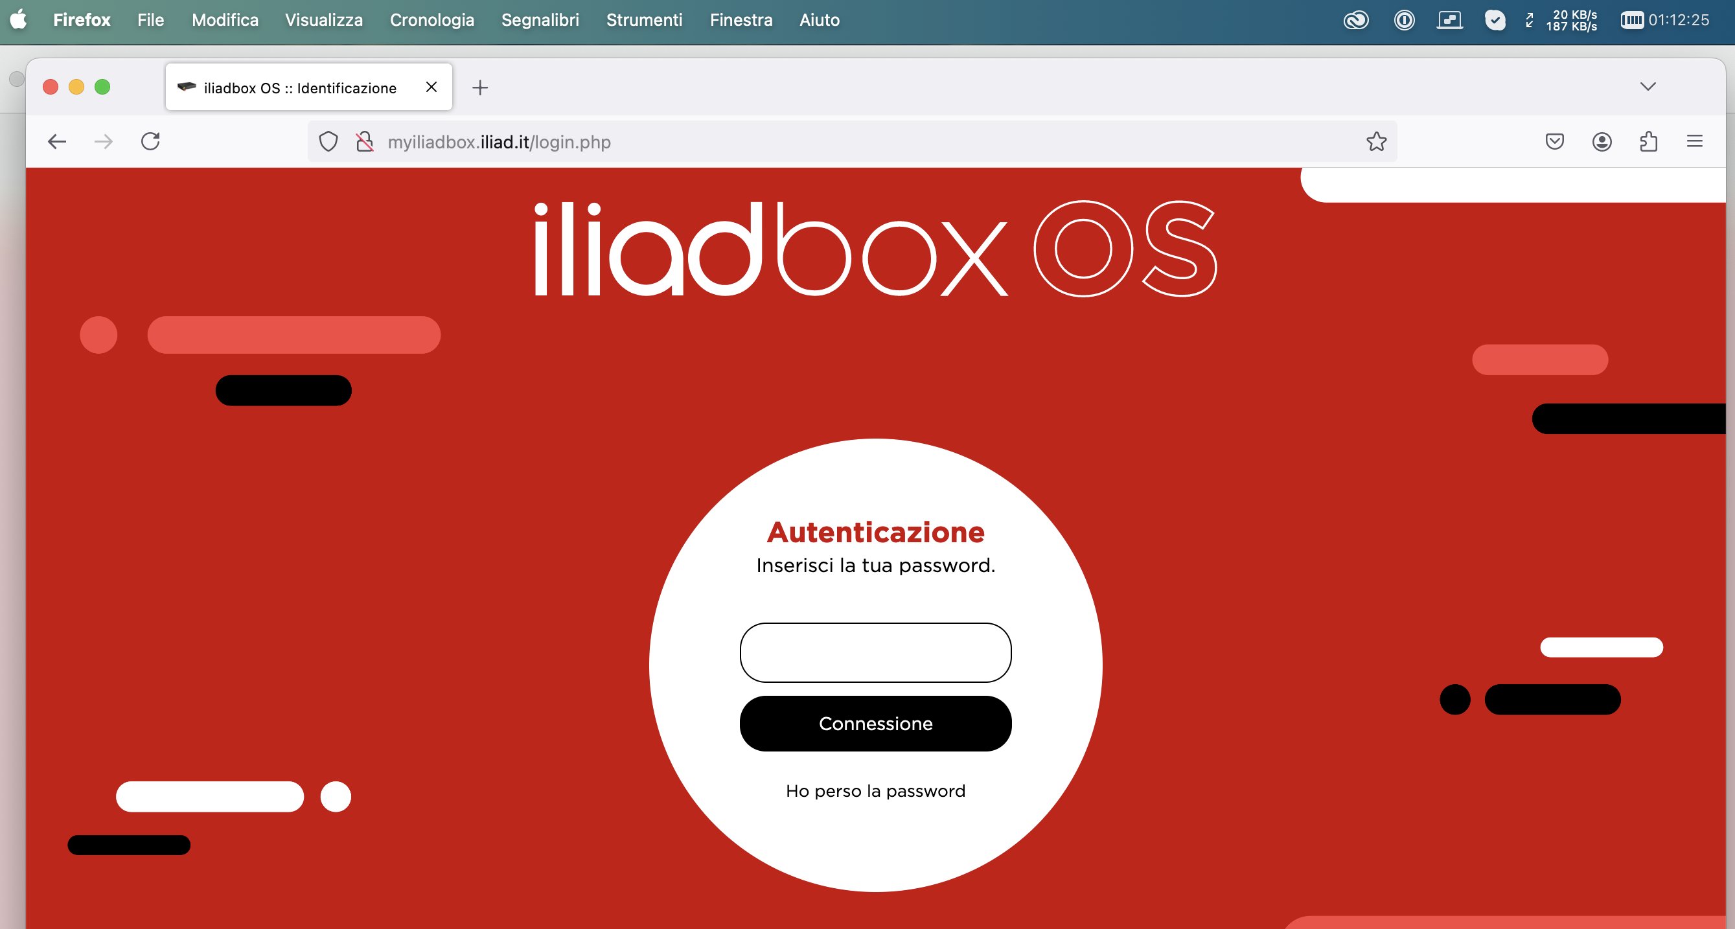Click the tracking protection shield icon
This screenshot has height=929, width=1735.
pyautogui.click(x=328, y=141)
